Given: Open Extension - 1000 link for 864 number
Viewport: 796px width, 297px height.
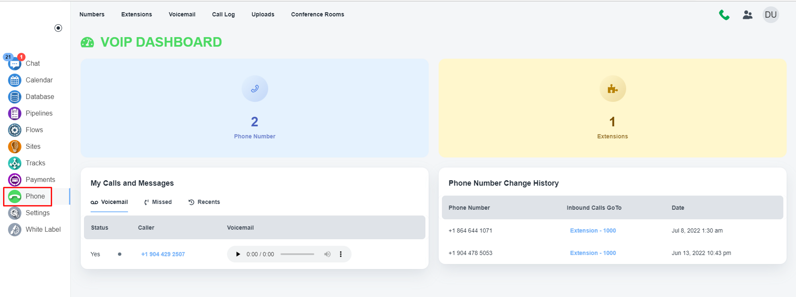Looking at the screenshot, I should pos(593,231).
